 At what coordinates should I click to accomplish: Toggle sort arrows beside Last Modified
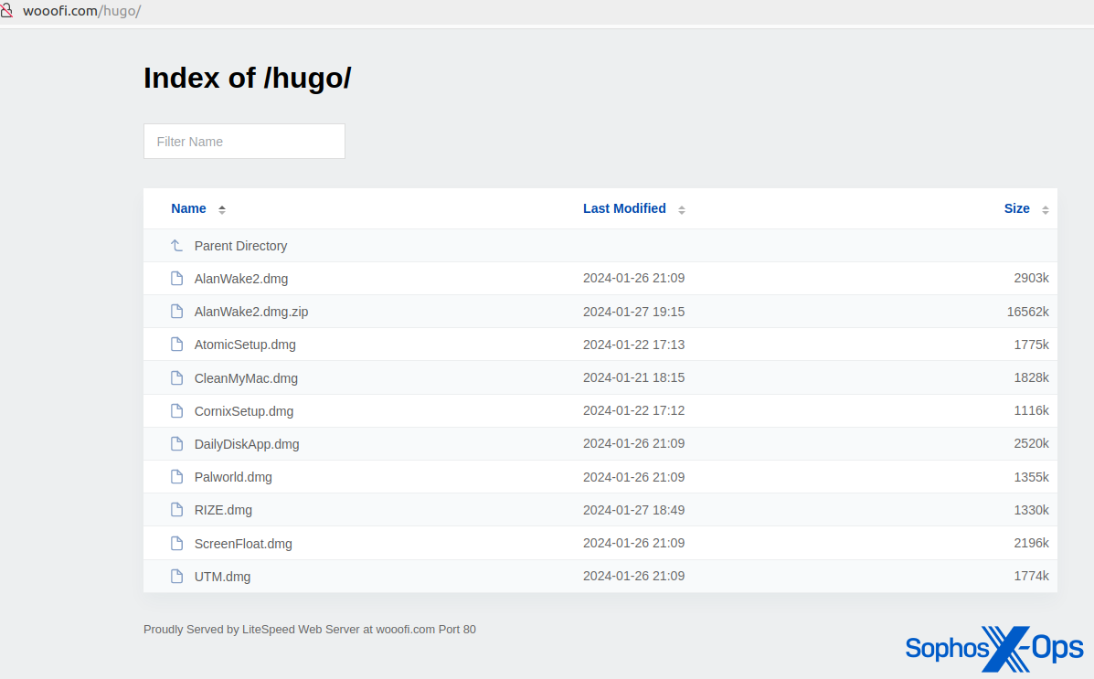pyautogui.click(x=682, y=209)
